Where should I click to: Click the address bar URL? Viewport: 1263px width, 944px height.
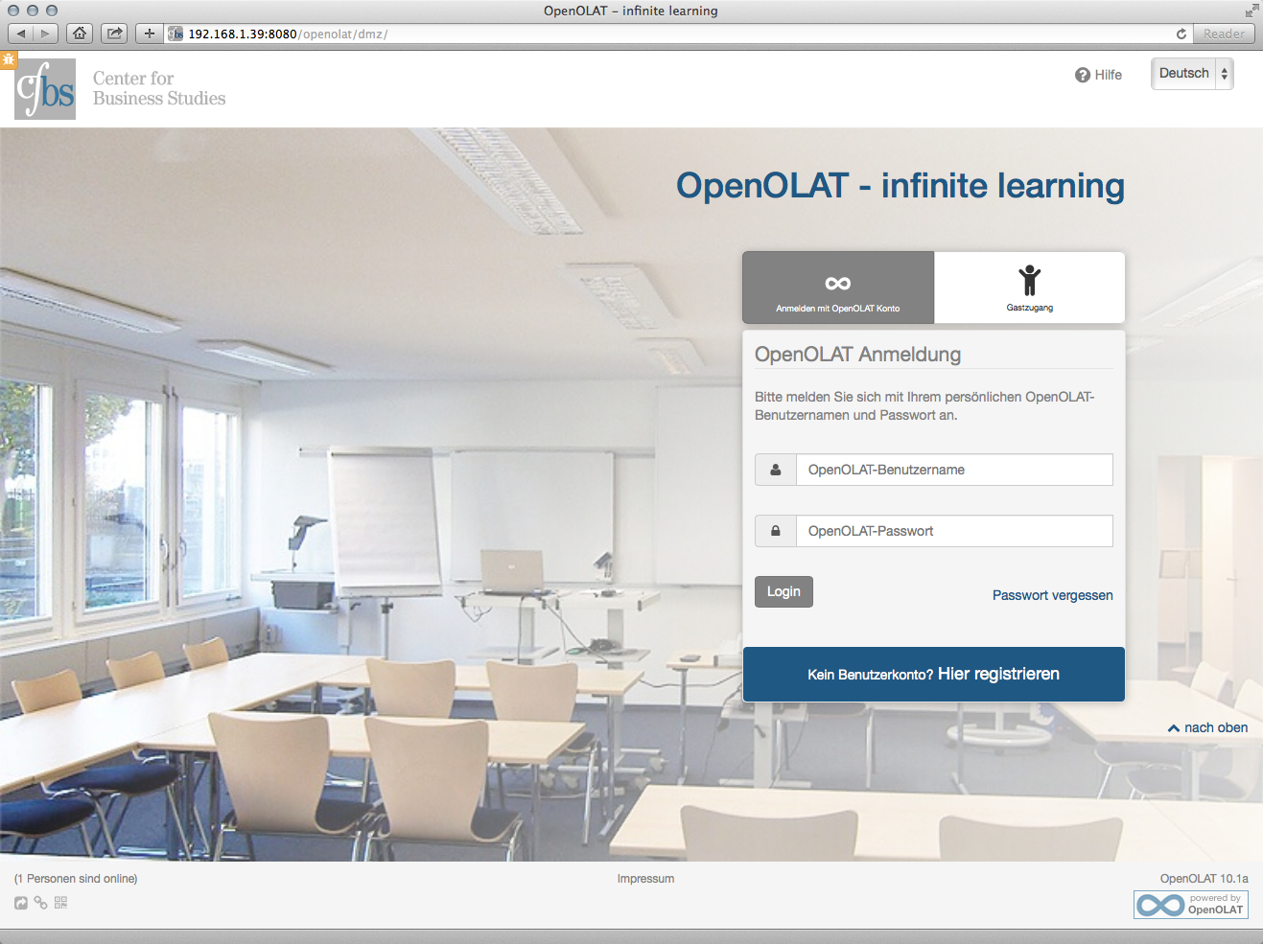(x=288, y=34)
